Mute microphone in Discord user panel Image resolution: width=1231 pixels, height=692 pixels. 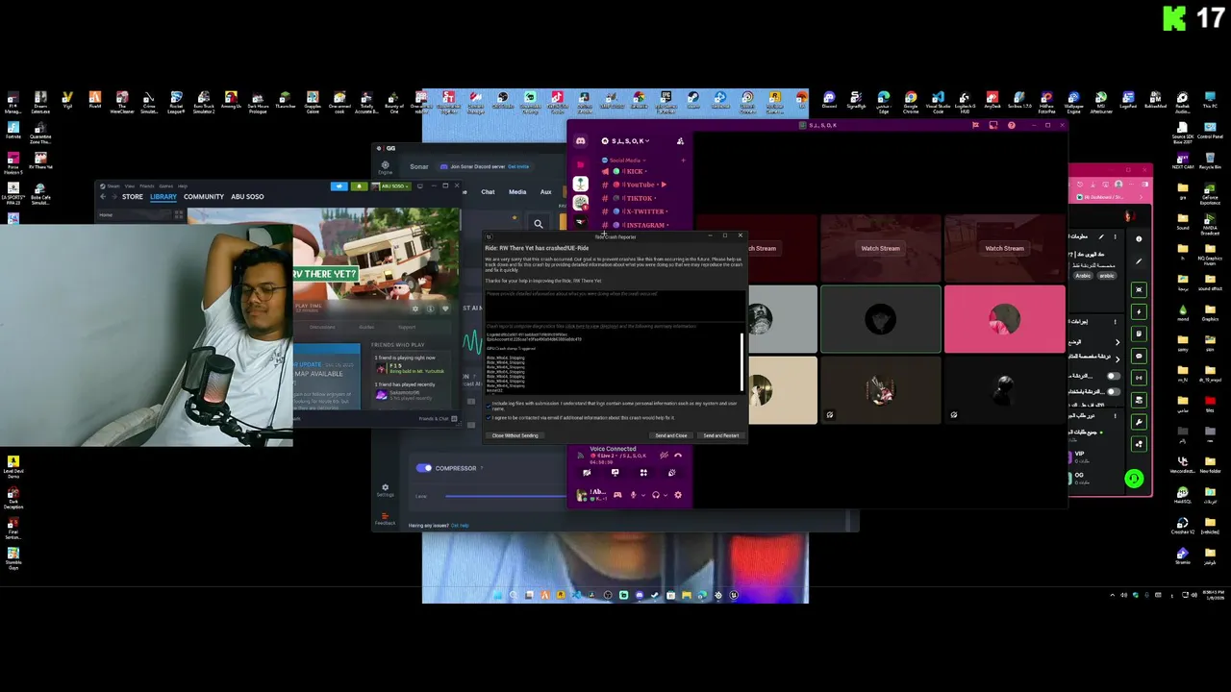click(x=633, y=495)
